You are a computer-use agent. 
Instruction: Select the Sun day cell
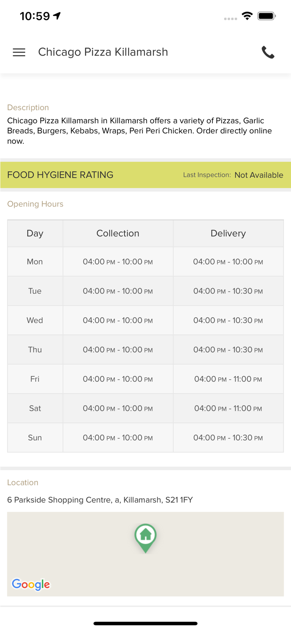(x=35, y=438)
